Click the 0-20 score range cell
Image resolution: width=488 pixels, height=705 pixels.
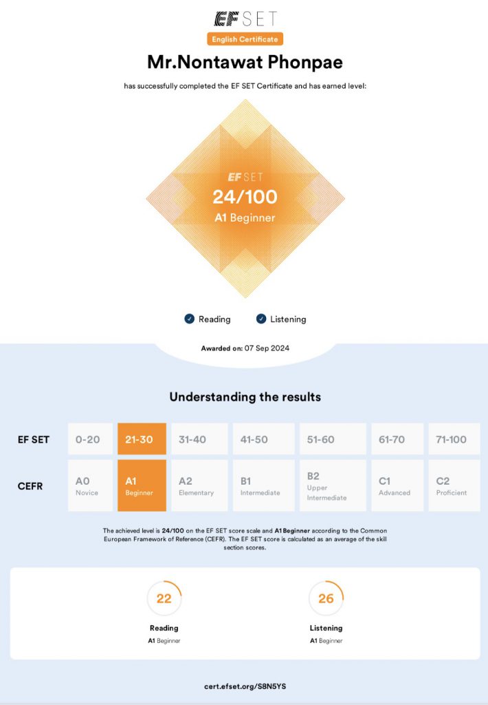[x=90, y=439]
